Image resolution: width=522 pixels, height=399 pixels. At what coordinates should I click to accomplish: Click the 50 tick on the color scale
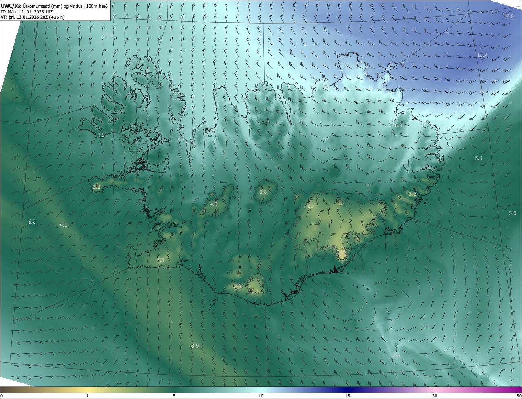coord(519,396)
